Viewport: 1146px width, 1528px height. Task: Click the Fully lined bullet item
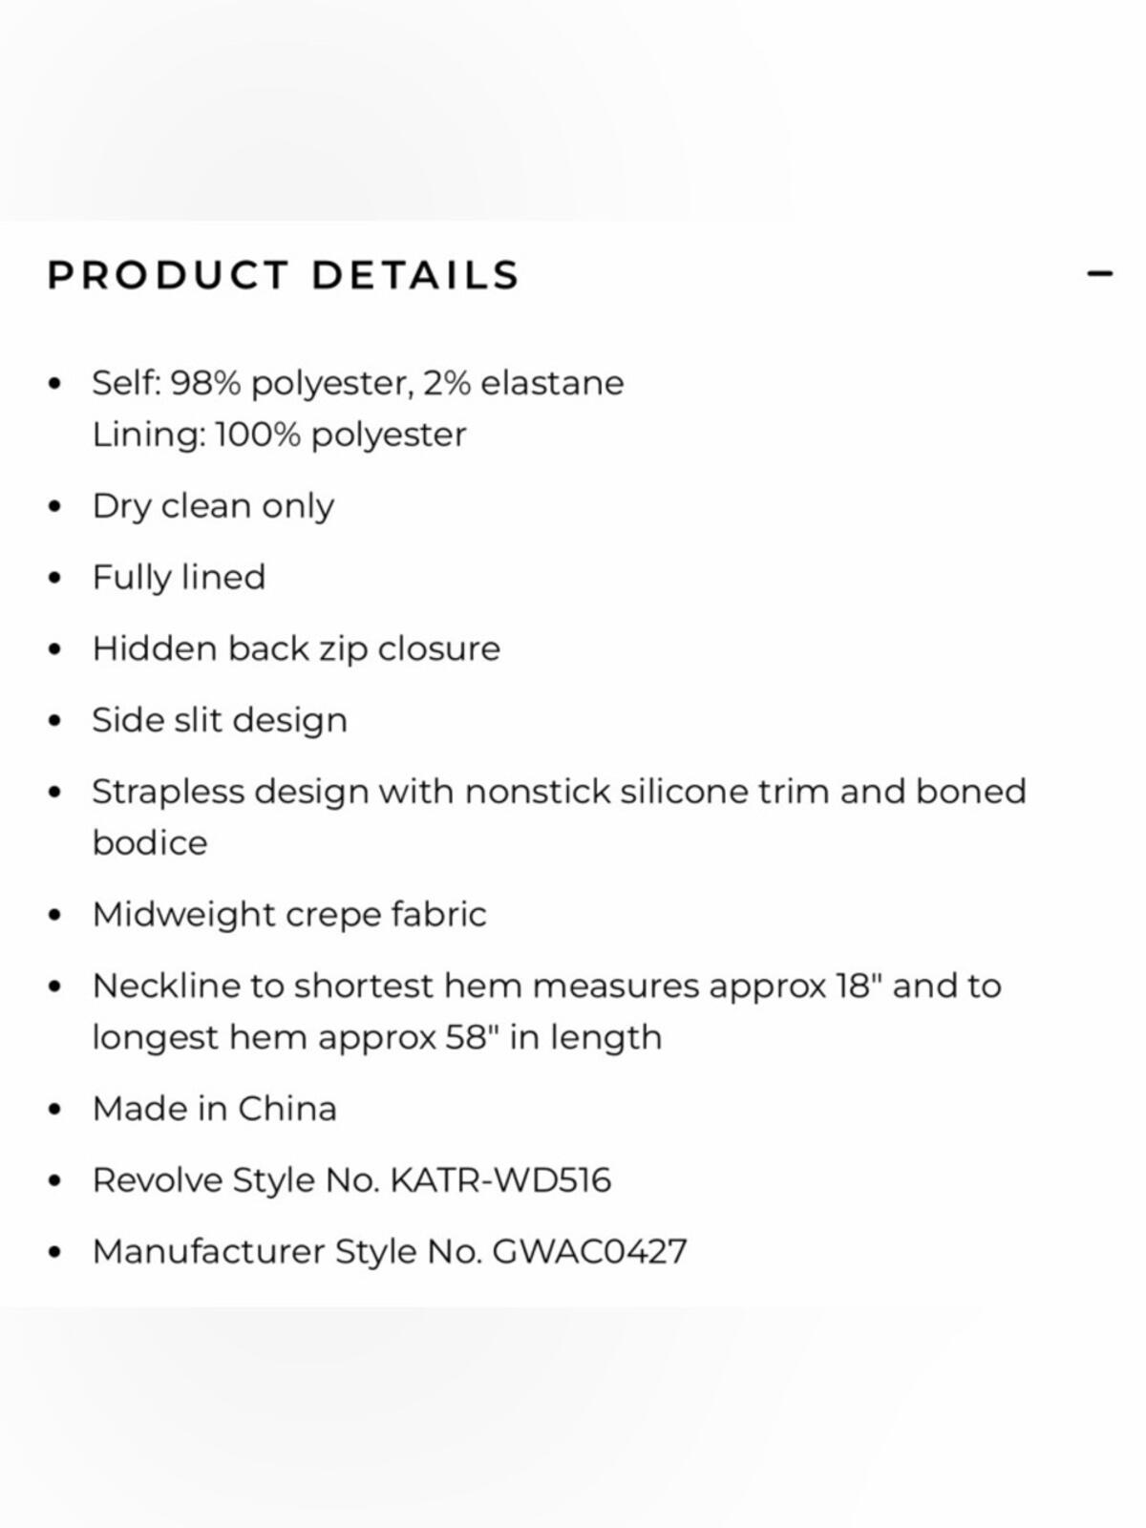(x=179, y=578)
